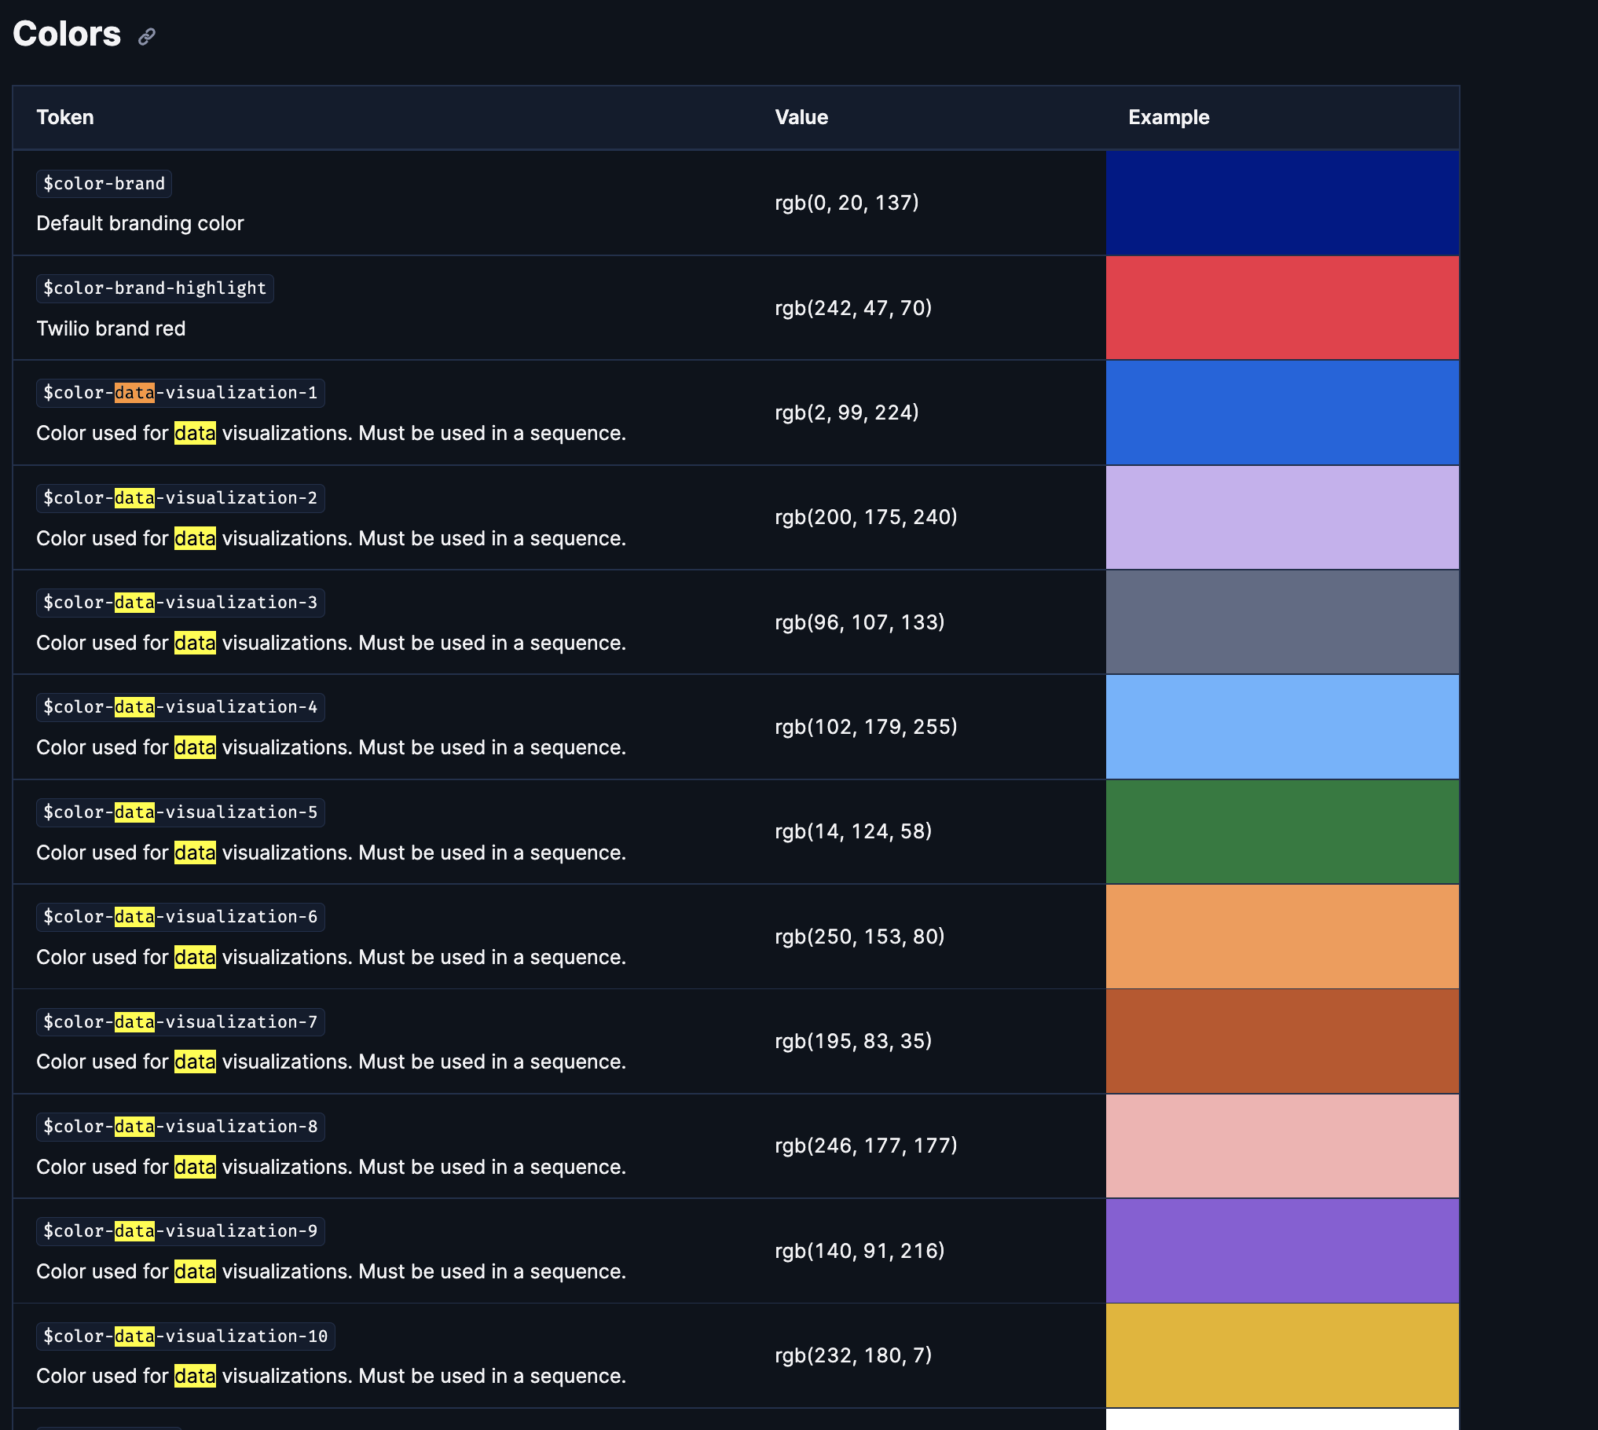
Task: Click the Token column header
Action: click(65, 118)
